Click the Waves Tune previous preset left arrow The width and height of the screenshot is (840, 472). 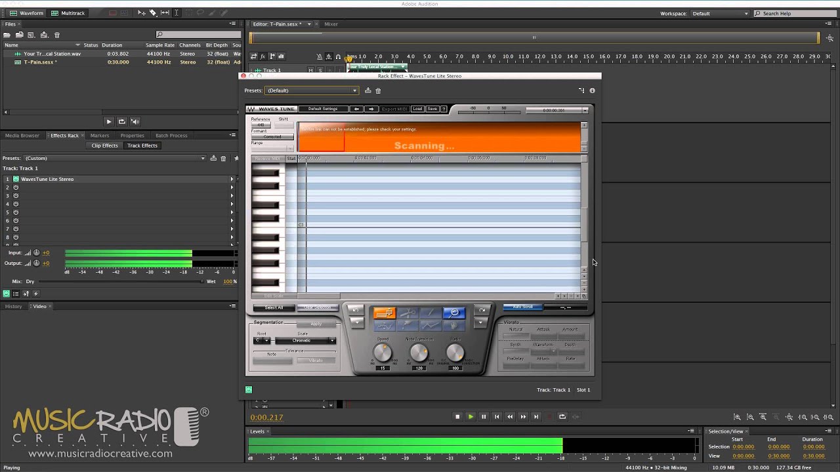pyautogui.click(x=356, y=109)
